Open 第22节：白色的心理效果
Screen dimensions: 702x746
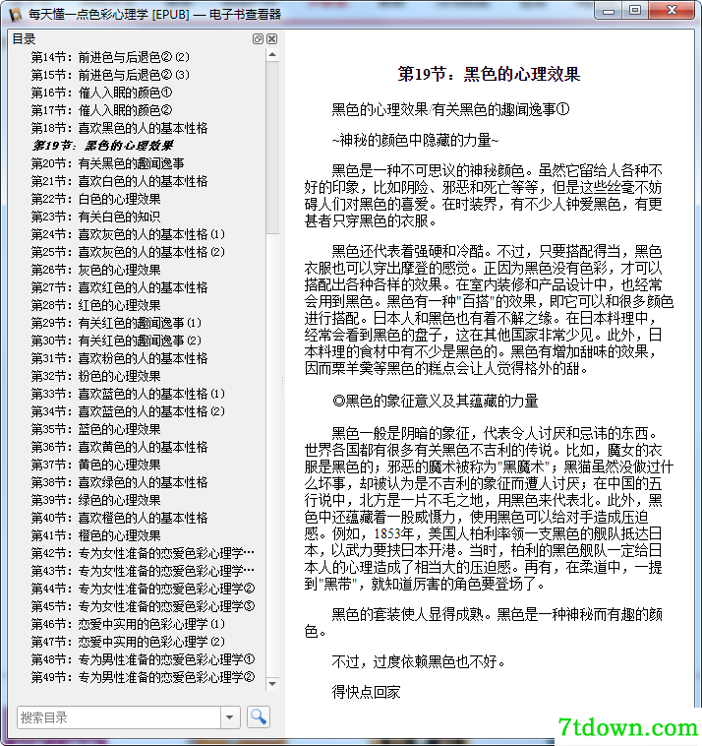pos(96,199)
